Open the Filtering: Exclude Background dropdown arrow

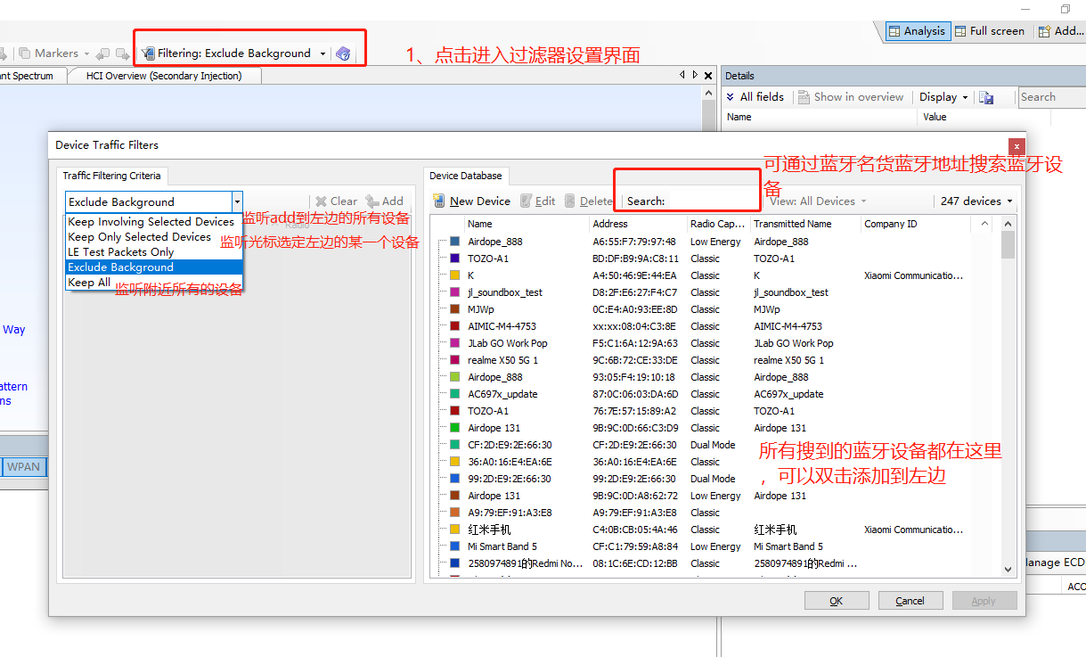coord(323,53)
